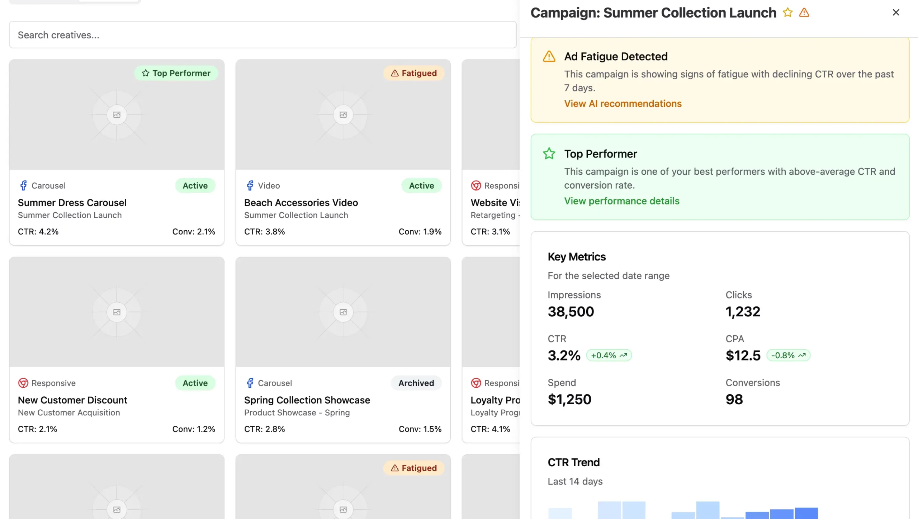
Task: Click the Clicks value 1,232
Action: coord(743,311)
